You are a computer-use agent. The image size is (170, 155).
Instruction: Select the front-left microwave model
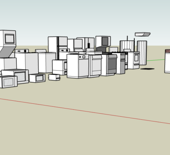[x=9, y=82]
